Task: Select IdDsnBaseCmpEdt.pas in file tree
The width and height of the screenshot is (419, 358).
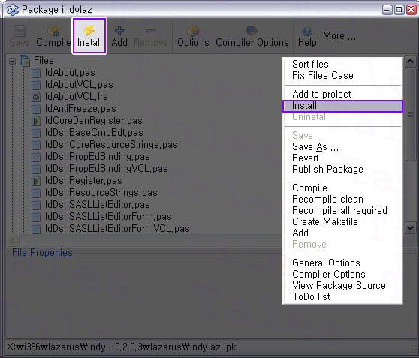Action: pos(94,133)
